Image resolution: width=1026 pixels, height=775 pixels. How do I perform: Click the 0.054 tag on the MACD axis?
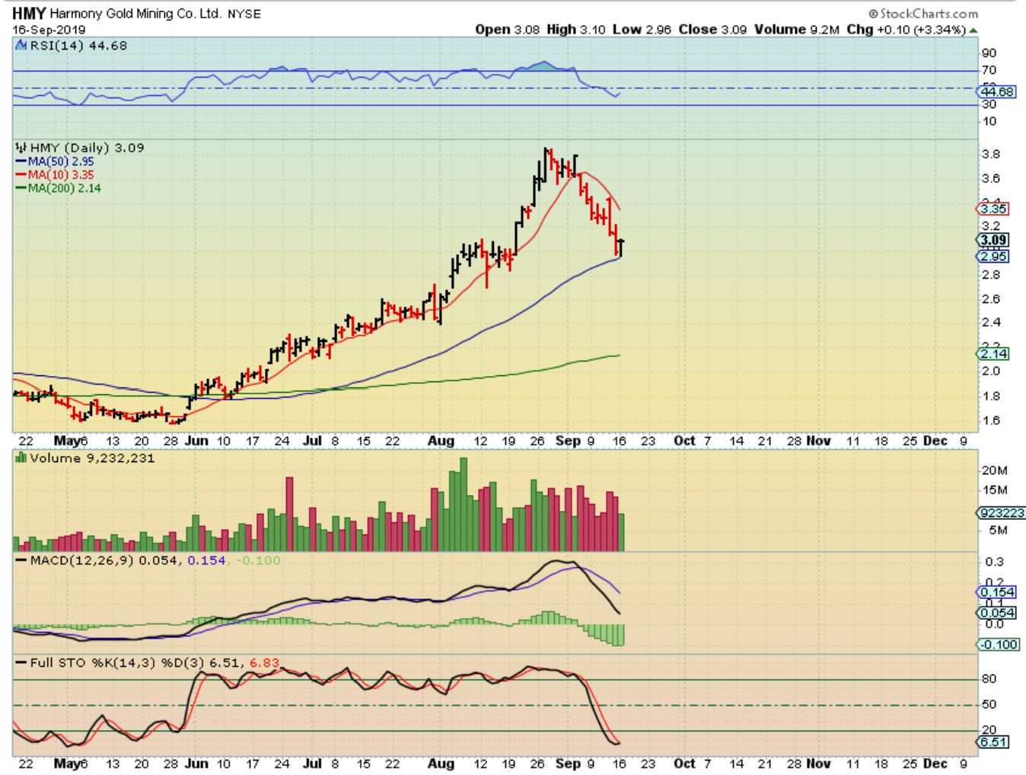click(997, 613)
